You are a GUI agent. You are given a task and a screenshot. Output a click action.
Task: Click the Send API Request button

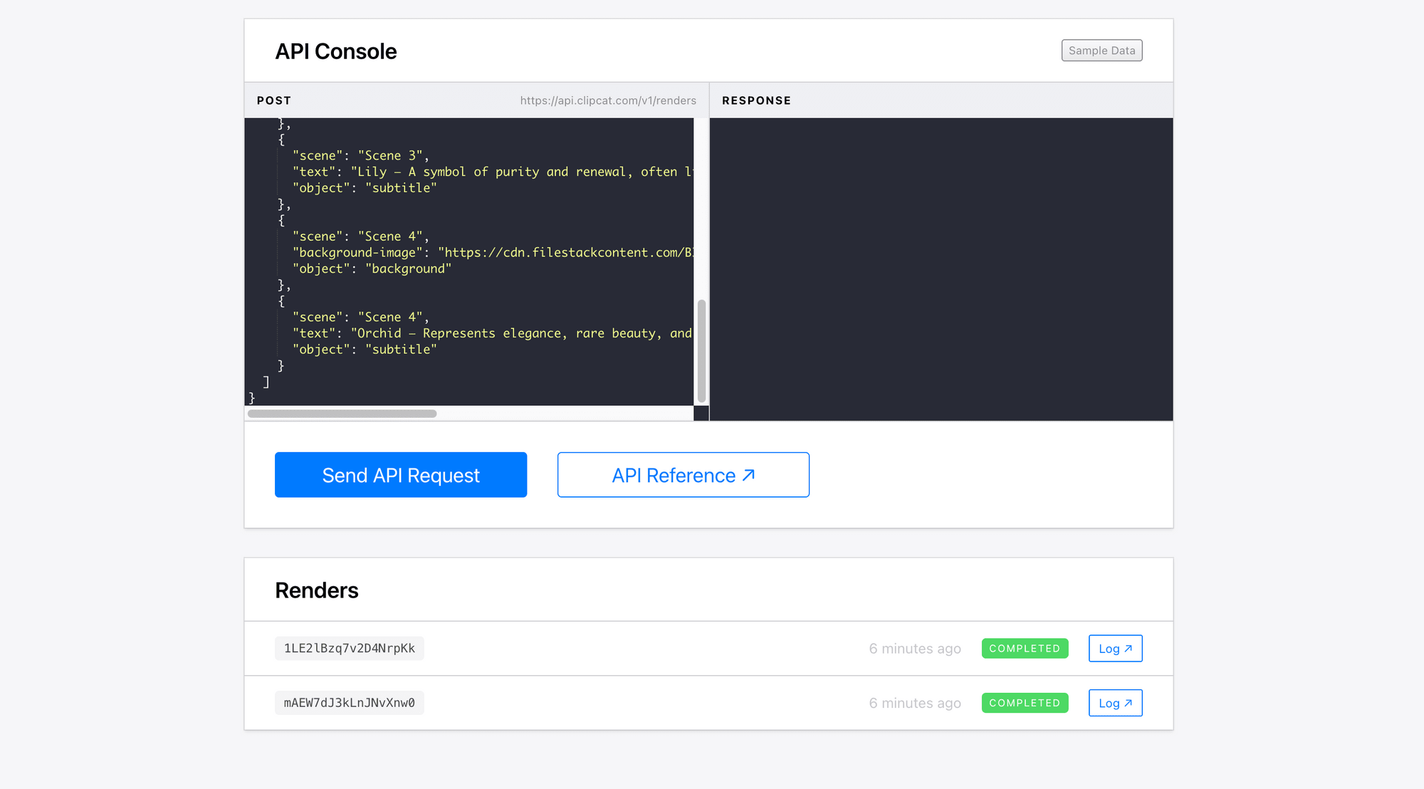click(400, 475)
